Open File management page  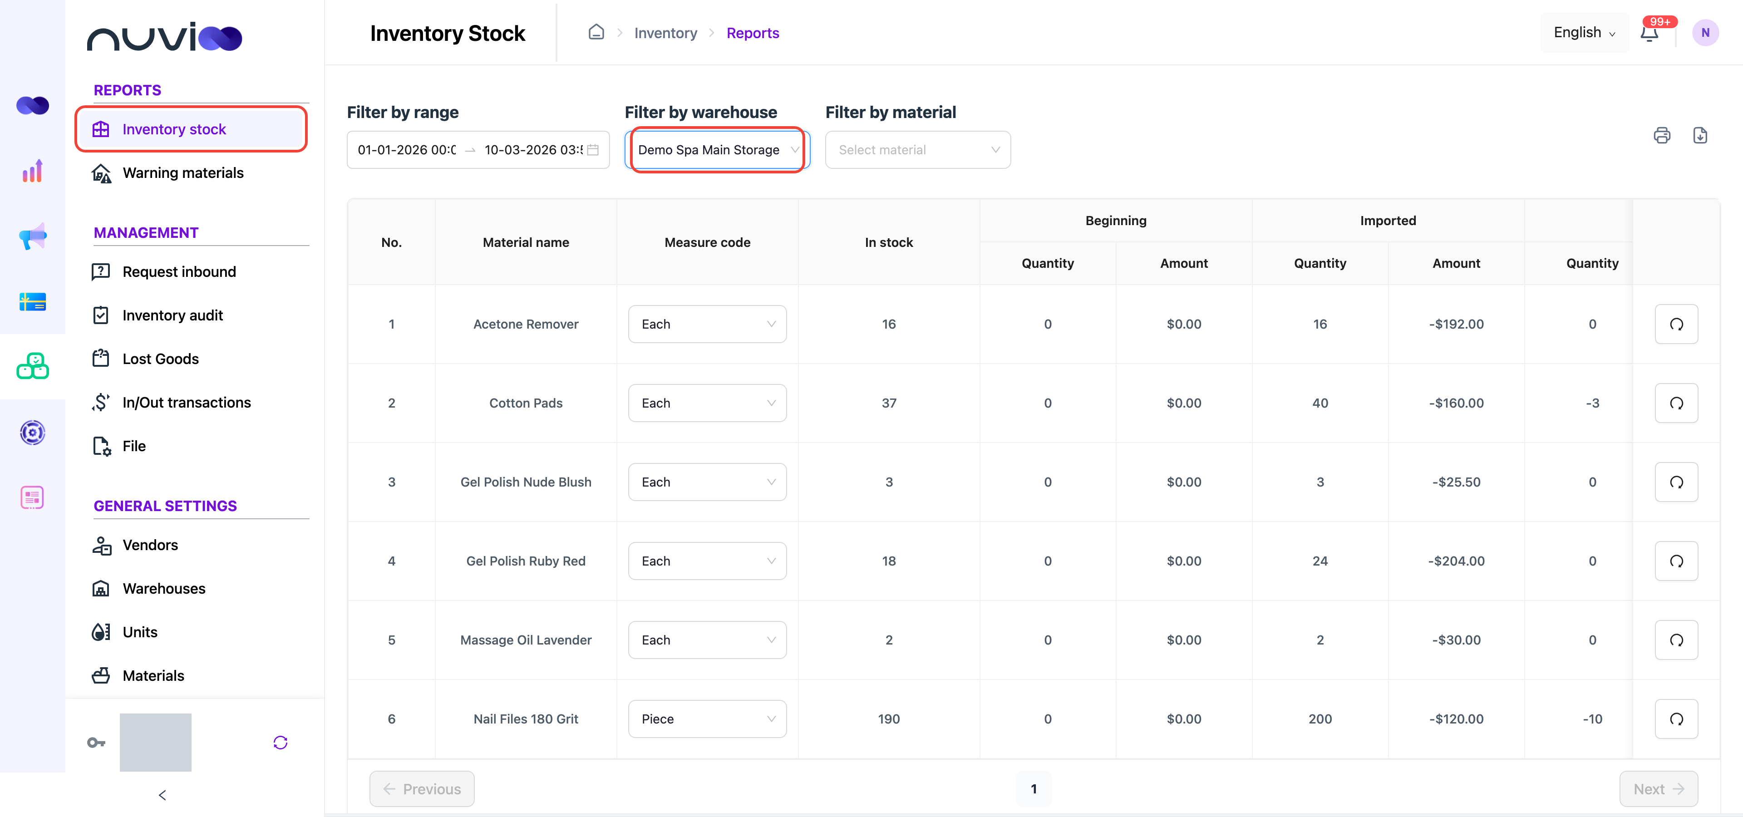(x=134, y=446)
